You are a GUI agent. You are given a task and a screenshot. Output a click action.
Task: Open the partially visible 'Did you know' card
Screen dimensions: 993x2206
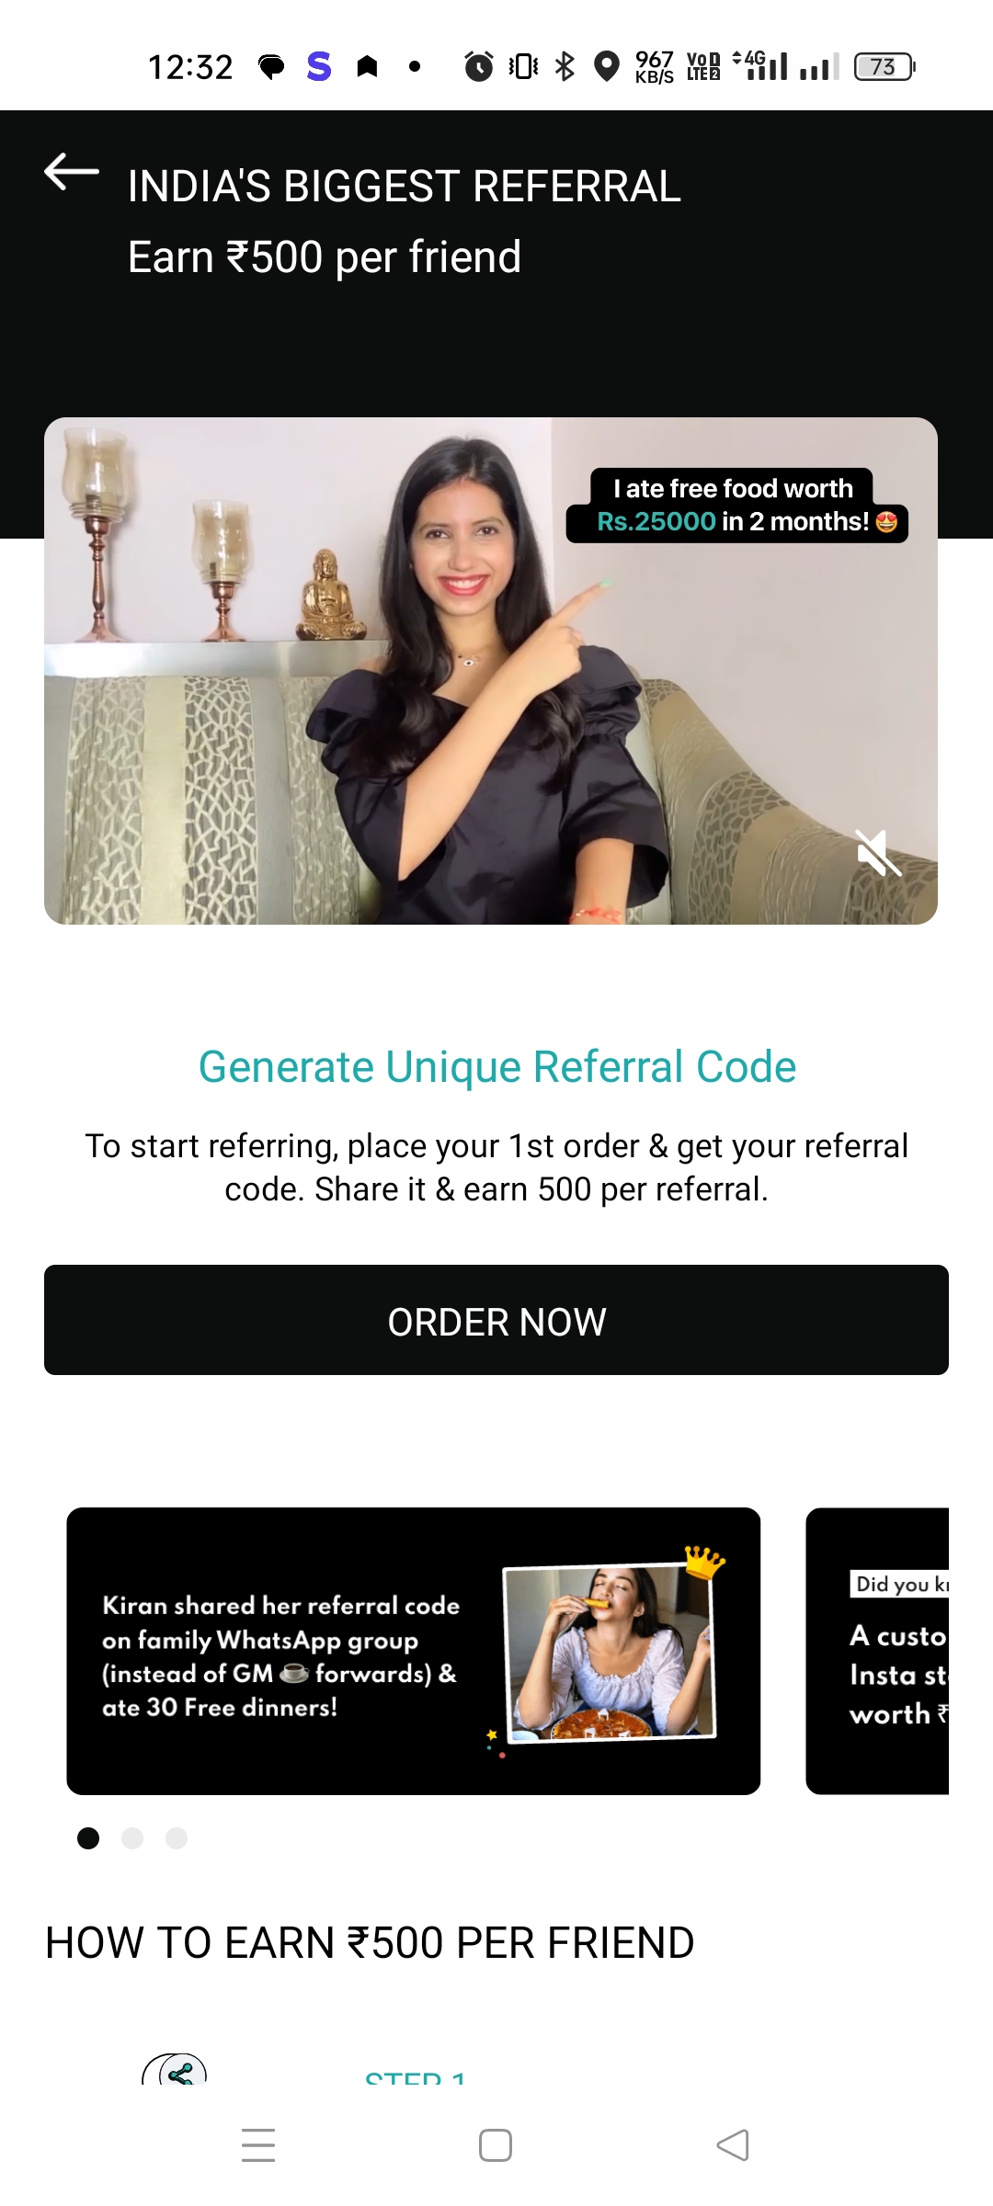[877, 1651]
